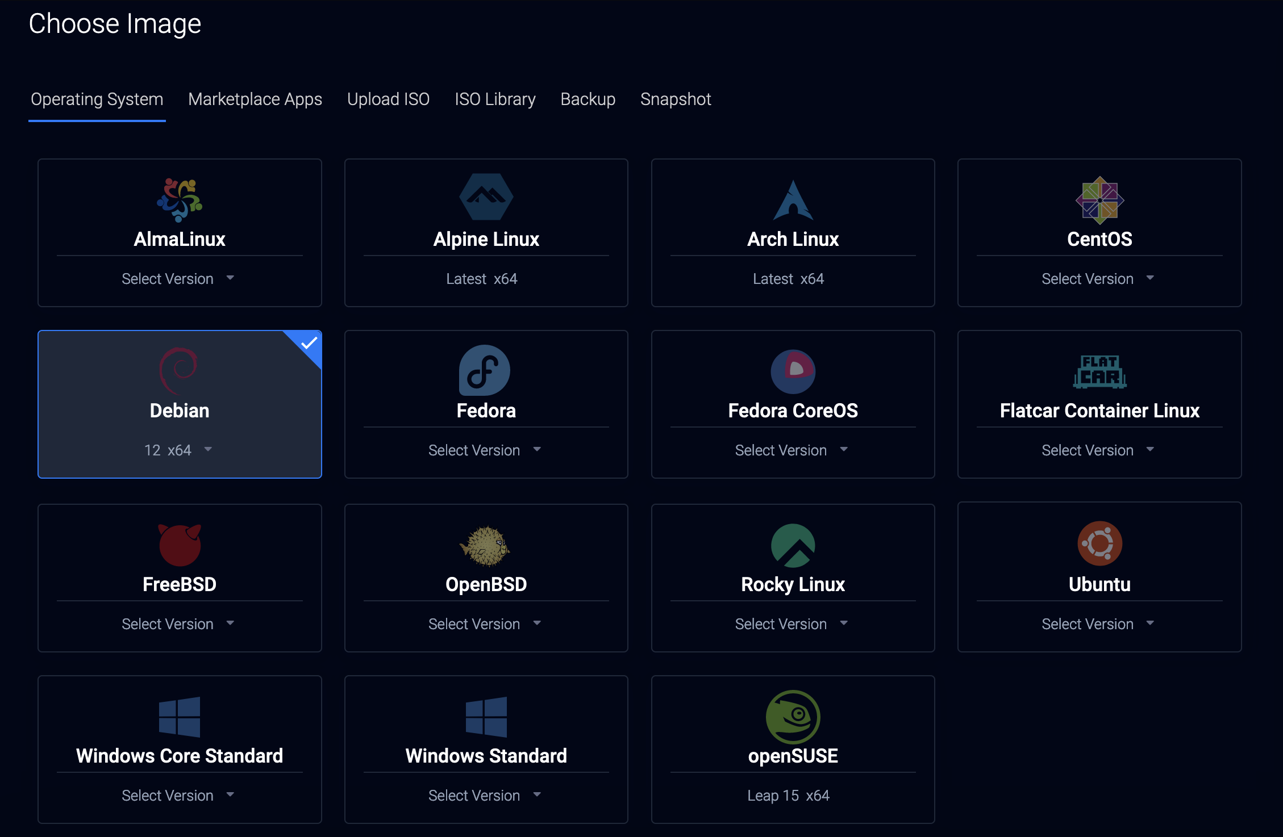Click the Fedora logo icon

[485, 370]
